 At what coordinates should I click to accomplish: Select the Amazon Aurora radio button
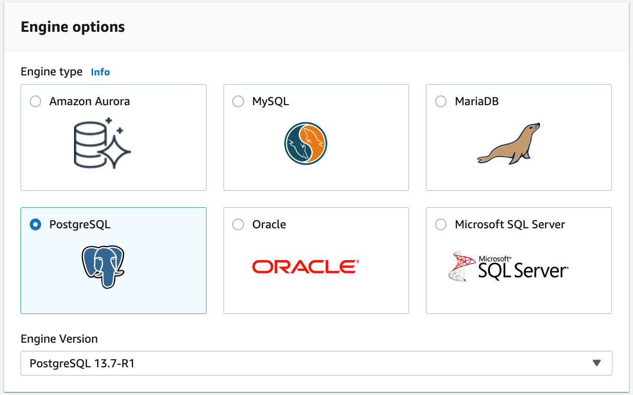tap(35, 101)
